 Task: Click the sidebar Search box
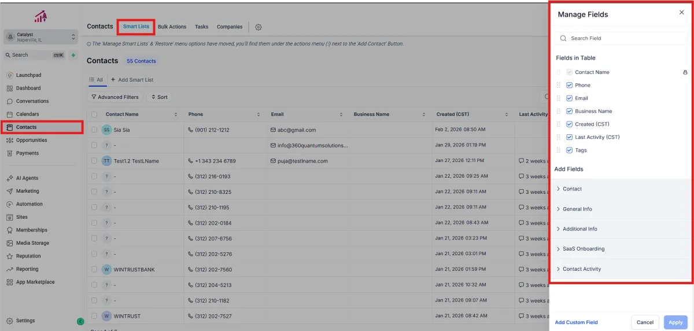[x=35, y=55]
